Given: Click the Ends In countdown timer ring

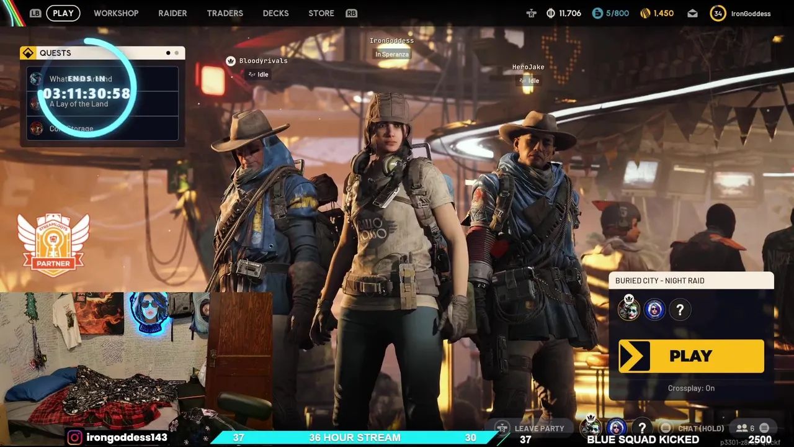Looking at the screenshot, I should [x=87, y=88].
